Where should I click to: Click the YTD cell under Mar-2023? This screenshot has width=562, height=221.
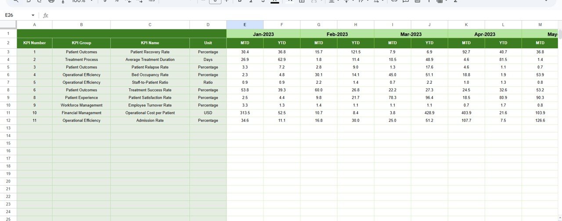pyautogui.click(x=429, y=43)
